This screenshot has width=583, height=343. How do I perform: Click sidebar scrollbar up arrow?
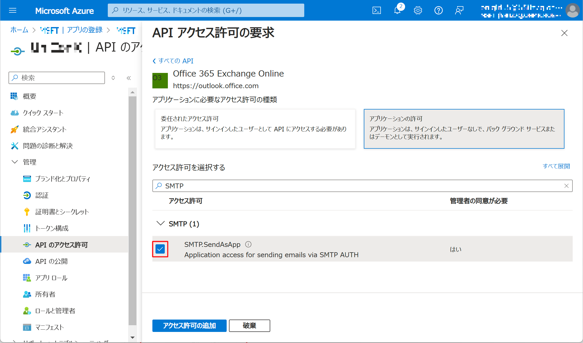coord(133,92)
